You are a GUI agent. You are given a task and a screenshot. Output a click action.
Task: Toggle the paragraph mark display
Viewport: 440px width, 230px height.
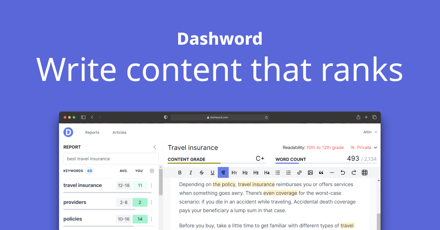tap(223, 172)
